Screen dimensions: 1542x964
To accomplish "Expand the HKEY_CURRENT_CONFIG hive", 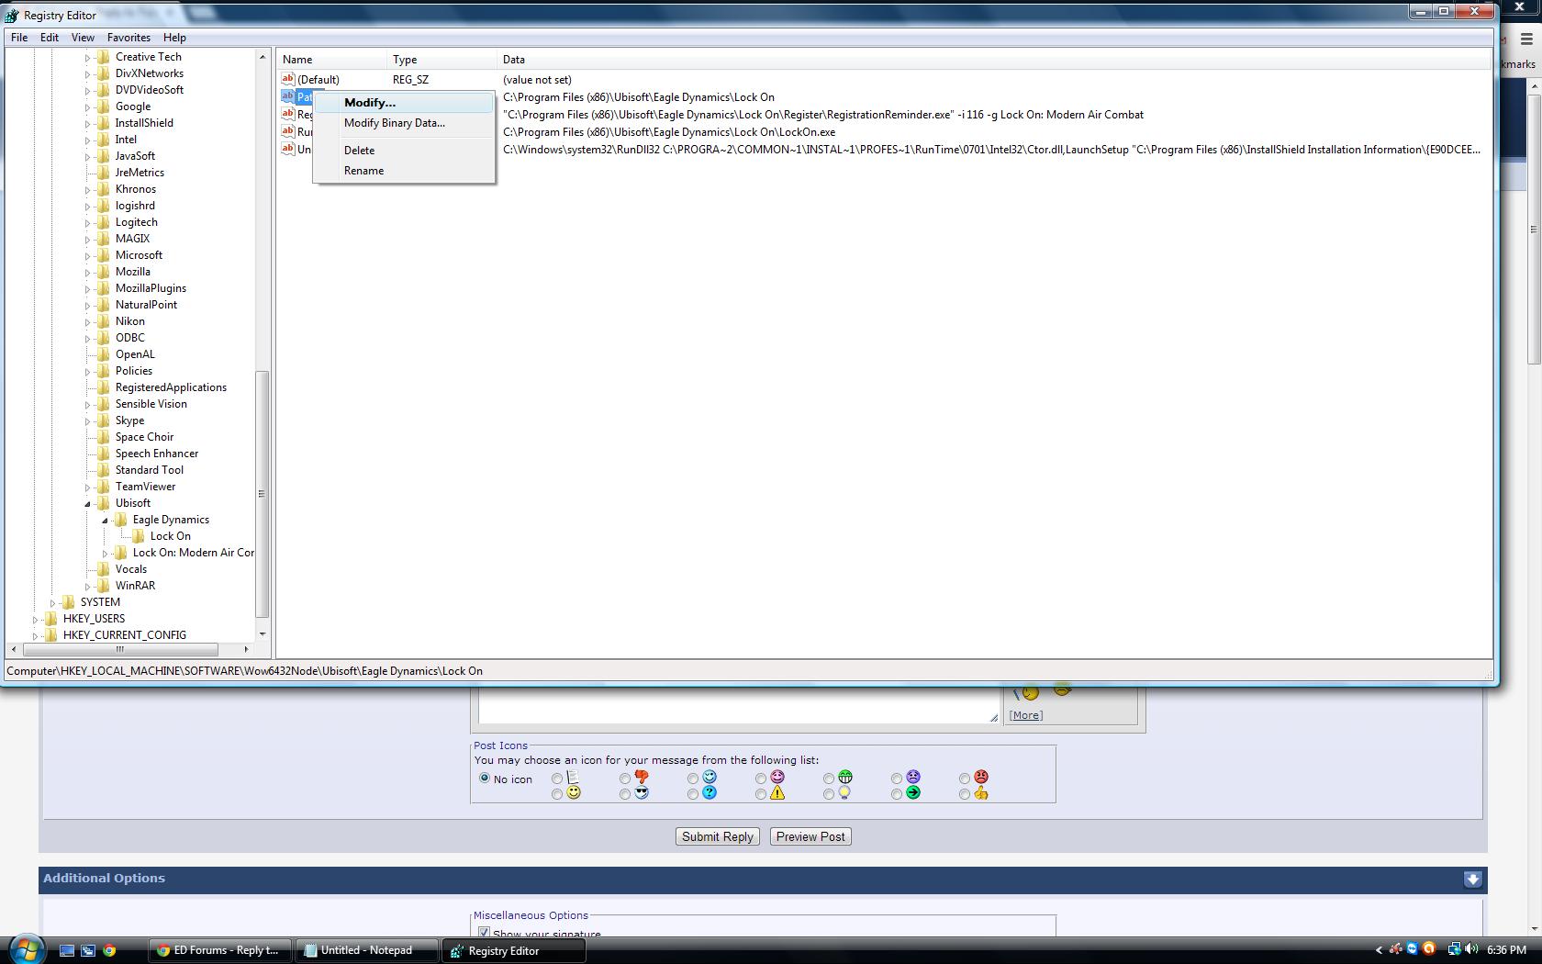I will pos(36,635).
